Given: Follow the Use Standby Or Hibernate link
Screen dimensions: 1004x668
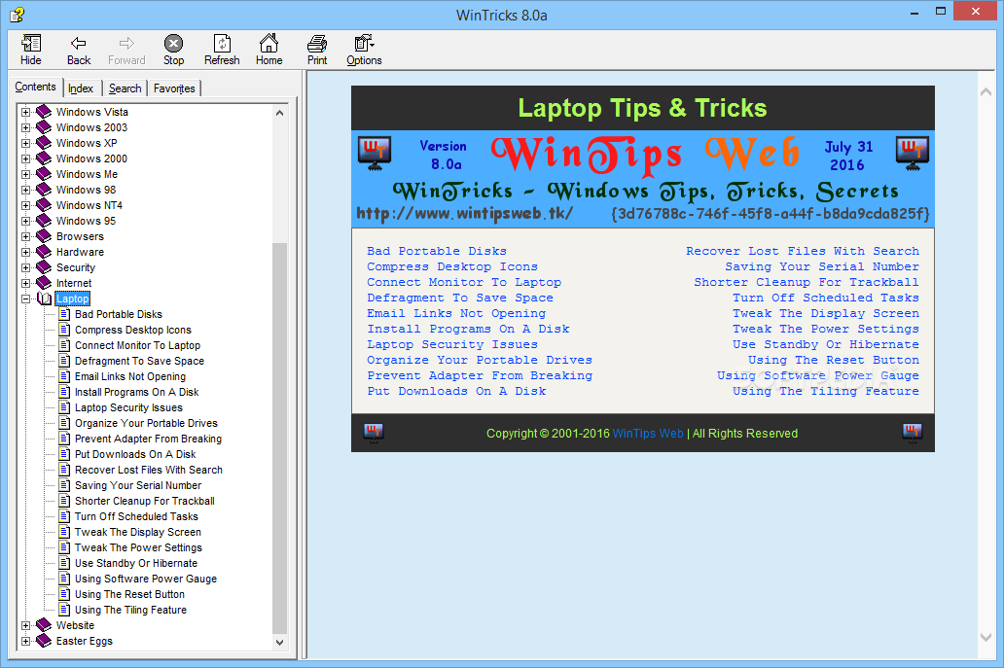Looking at the screenshot, I should click(826, 344).
